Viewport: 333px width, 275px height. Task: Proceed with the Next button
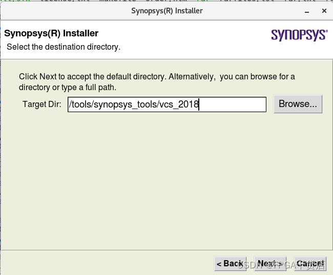pos(270,264)
